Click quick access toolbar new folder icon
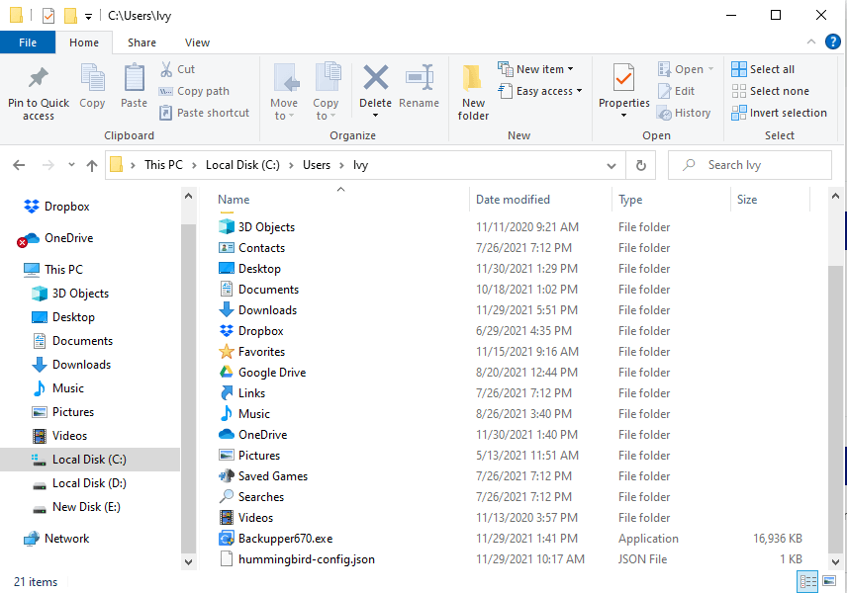The height and width of the screenshot is (593, 847). 70,16
